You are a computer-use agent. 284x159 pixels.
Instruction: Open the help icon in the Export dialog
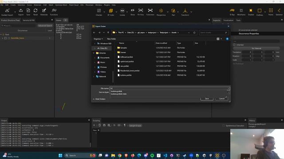tap(227, 39)
